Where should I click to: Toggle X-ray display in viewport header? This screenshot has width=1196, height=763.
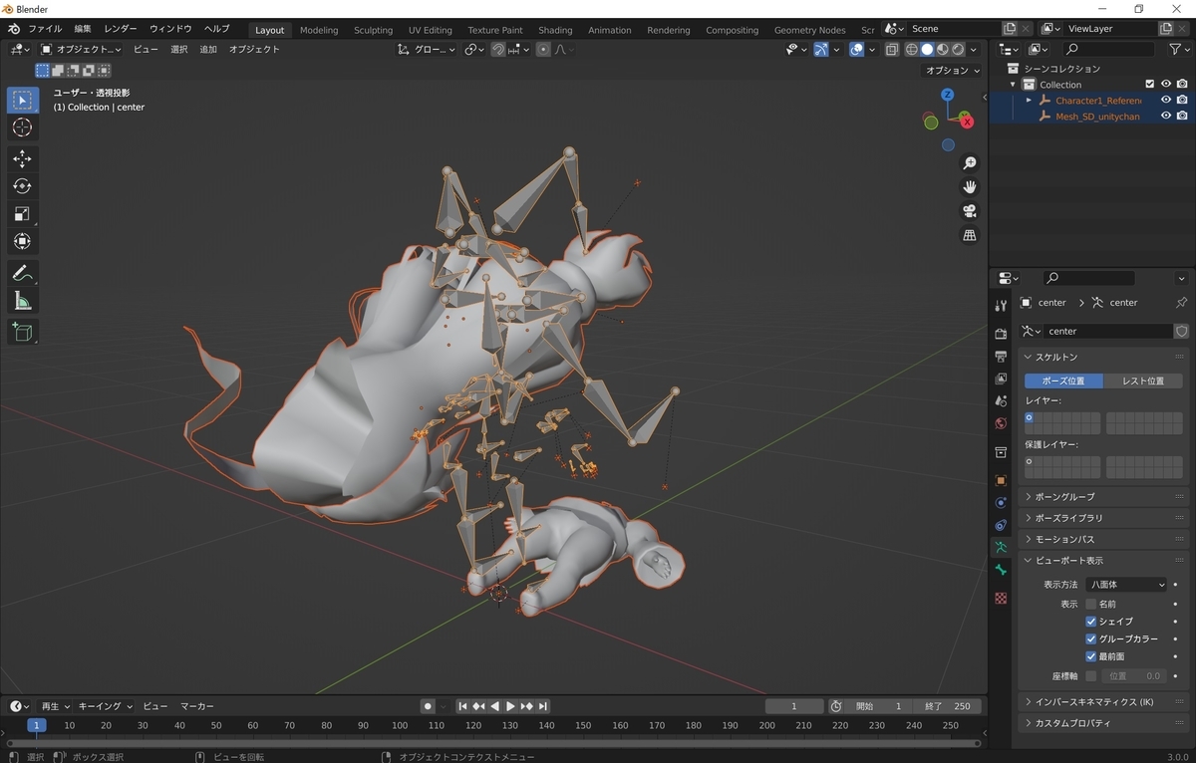pyautogui.click(x=892, y=49)
